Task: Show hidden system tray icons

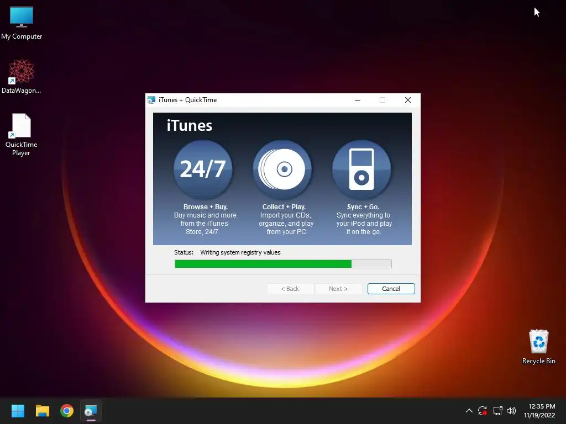Action: pos(469,411)
